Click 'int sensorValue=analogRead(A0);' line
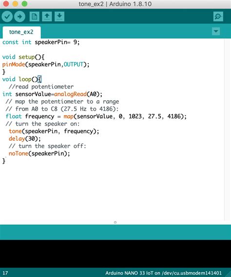Viewport: 231px width, 277px height. (52, 94)
